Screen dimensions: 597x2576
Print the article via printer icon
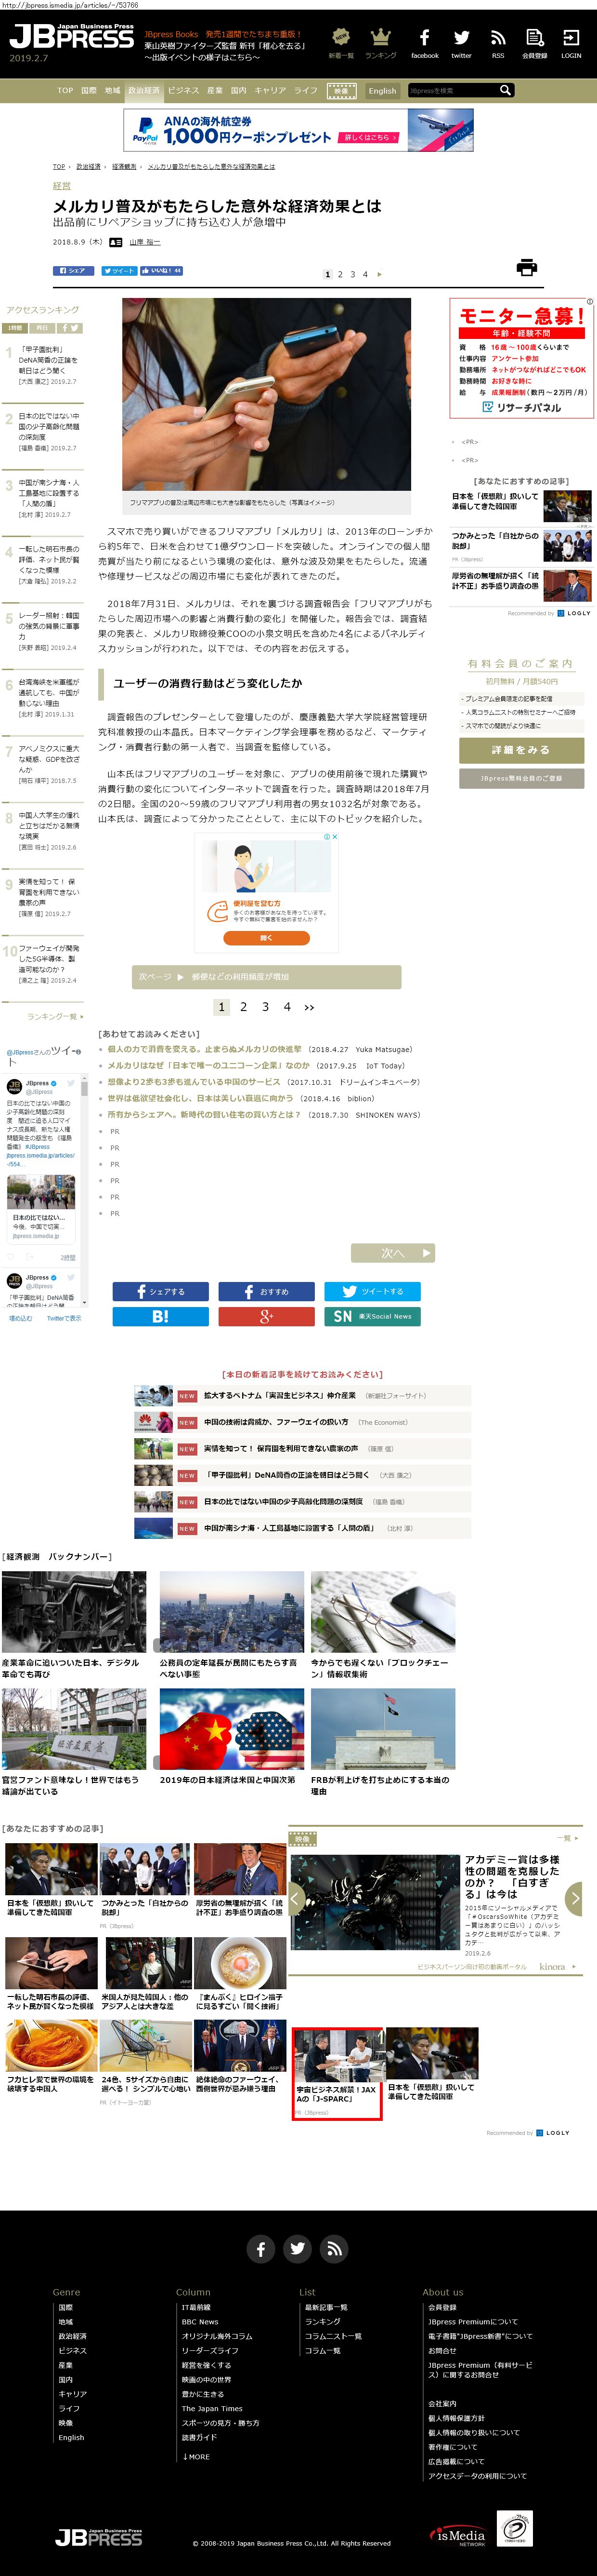point(527,267)
